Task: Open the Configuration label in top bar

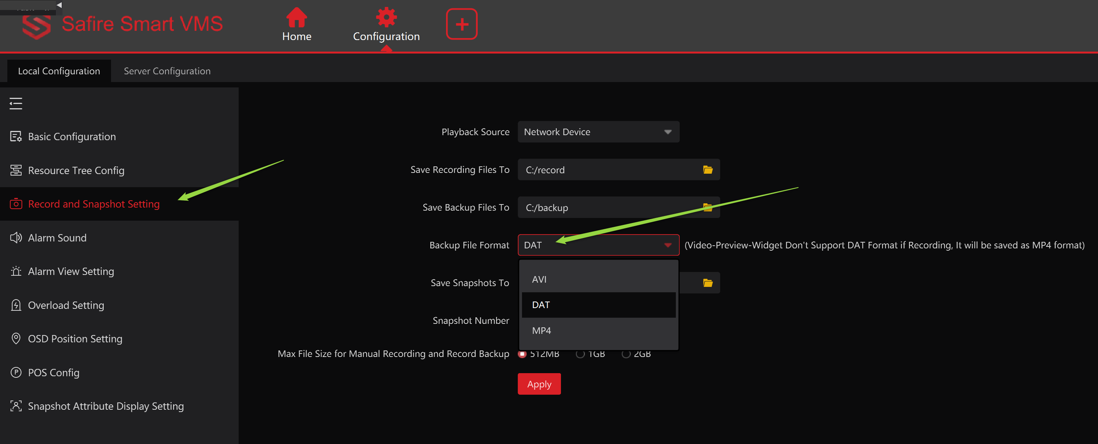Action: [x=386, y=37]
